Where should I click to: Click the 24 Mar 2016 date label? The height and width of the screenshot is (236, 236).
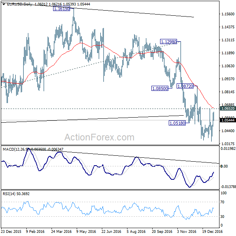(x=61, y=231)
